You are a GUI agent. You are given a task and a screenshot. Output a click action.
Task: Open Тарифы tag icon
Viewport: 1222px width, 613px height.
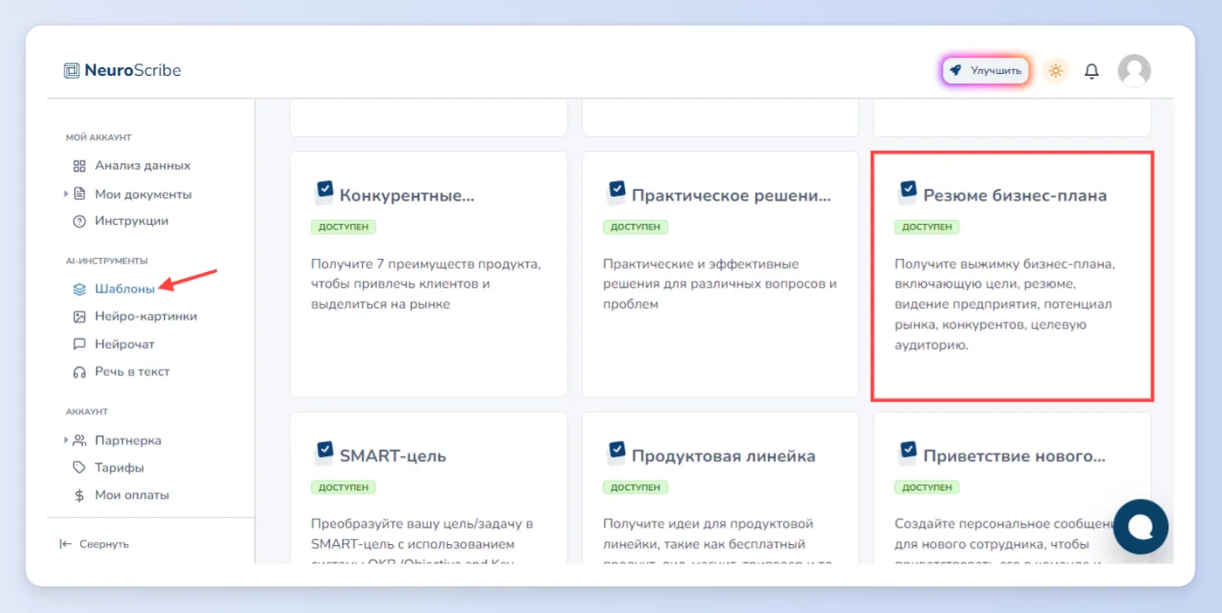point(79,468)
